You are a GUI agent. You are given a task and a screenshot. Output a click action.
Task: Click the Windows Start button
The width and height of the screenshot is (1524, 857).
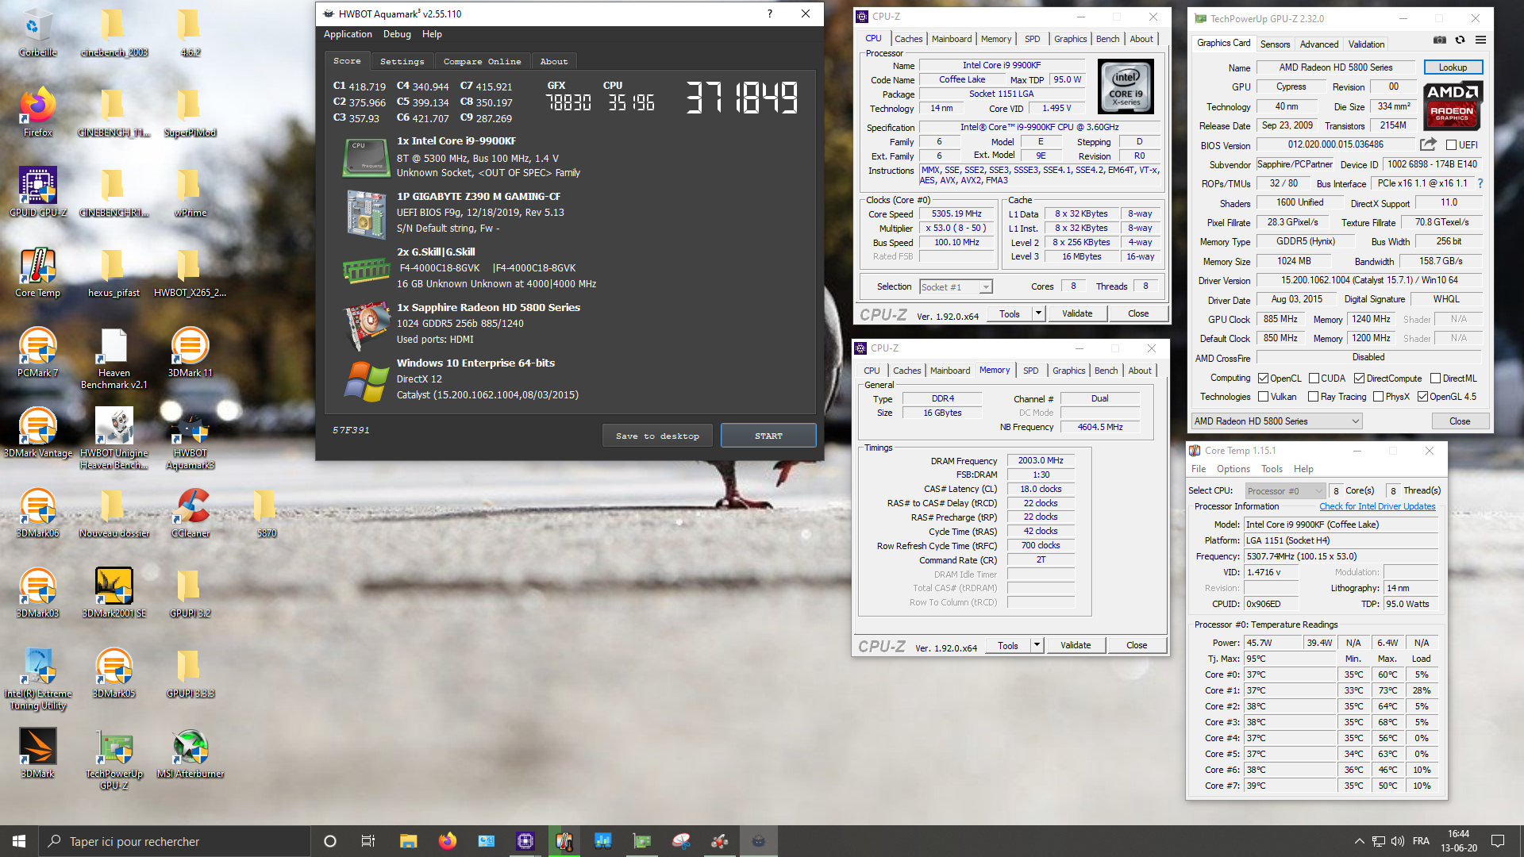(19, 841)
